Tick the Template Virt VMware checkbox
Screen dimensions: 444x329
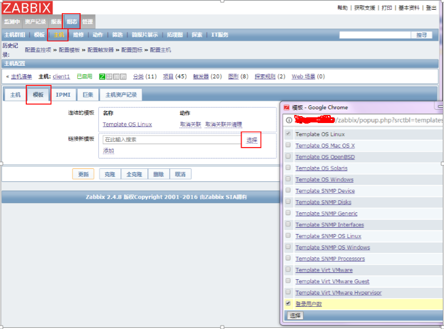tap(288, 269)
